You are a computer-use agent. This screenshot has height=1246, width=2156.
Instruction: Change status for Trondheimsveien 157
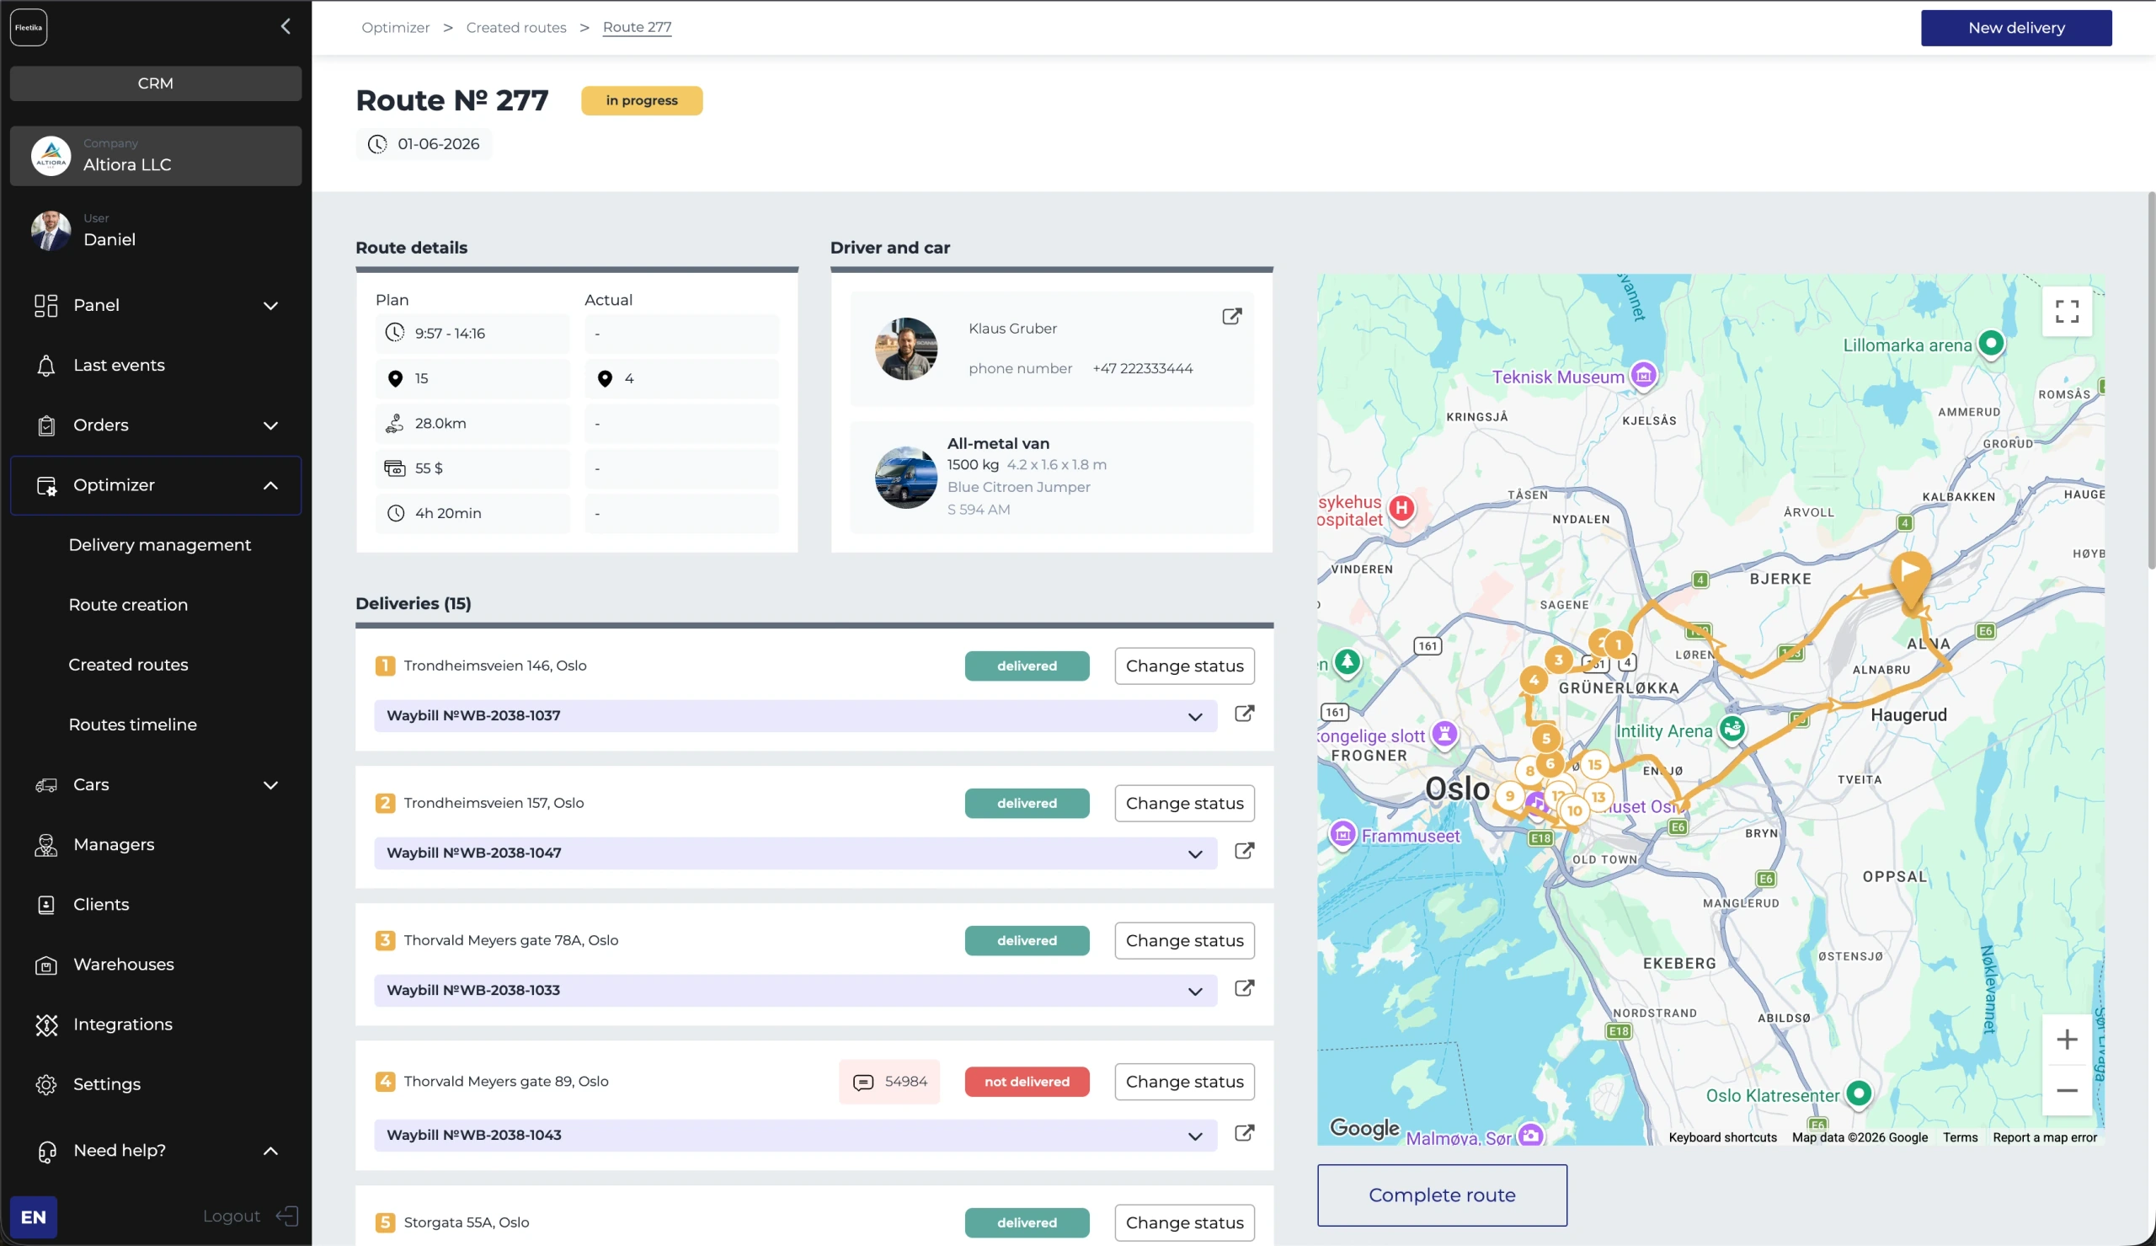click(1184, 803)
